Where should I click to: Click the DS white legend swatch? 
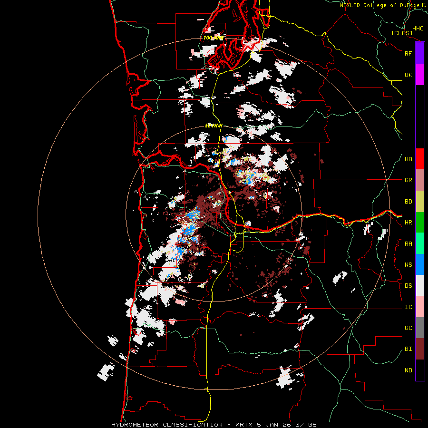[420, 285]
